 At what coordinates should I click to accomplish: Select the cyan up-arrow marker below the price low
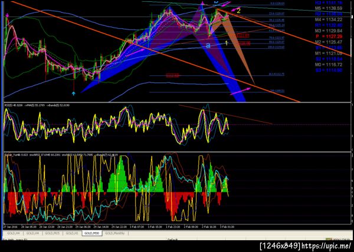pyautogui.click(x=74, y=93)
